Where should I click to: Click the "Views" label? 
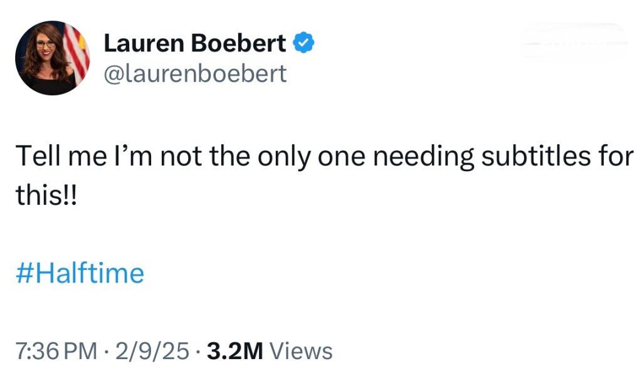pyautogui.click(x=300, y=351)
